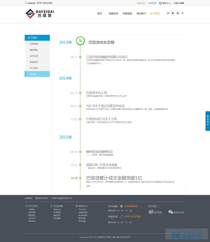Select the 时光轴 sidebar tab
This screenshot has width=210, height=242.
[37, 74]
